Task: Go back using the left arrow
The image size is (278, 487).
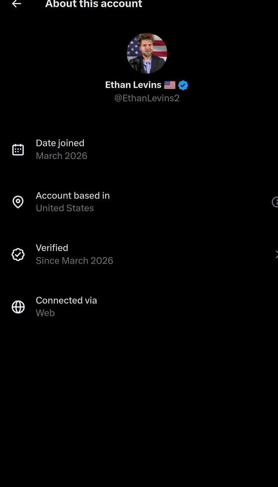Action: pos(16,4)
